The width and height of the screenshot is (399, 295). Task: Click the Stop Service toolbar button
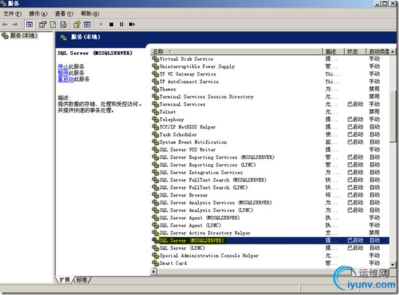(x=111, y=25)
